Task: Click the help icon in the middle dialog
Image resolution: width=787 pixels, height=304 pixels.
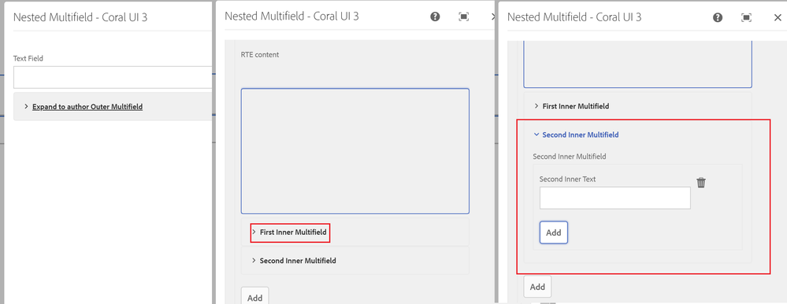Action: pyautogui.click(x=435, y=16)
